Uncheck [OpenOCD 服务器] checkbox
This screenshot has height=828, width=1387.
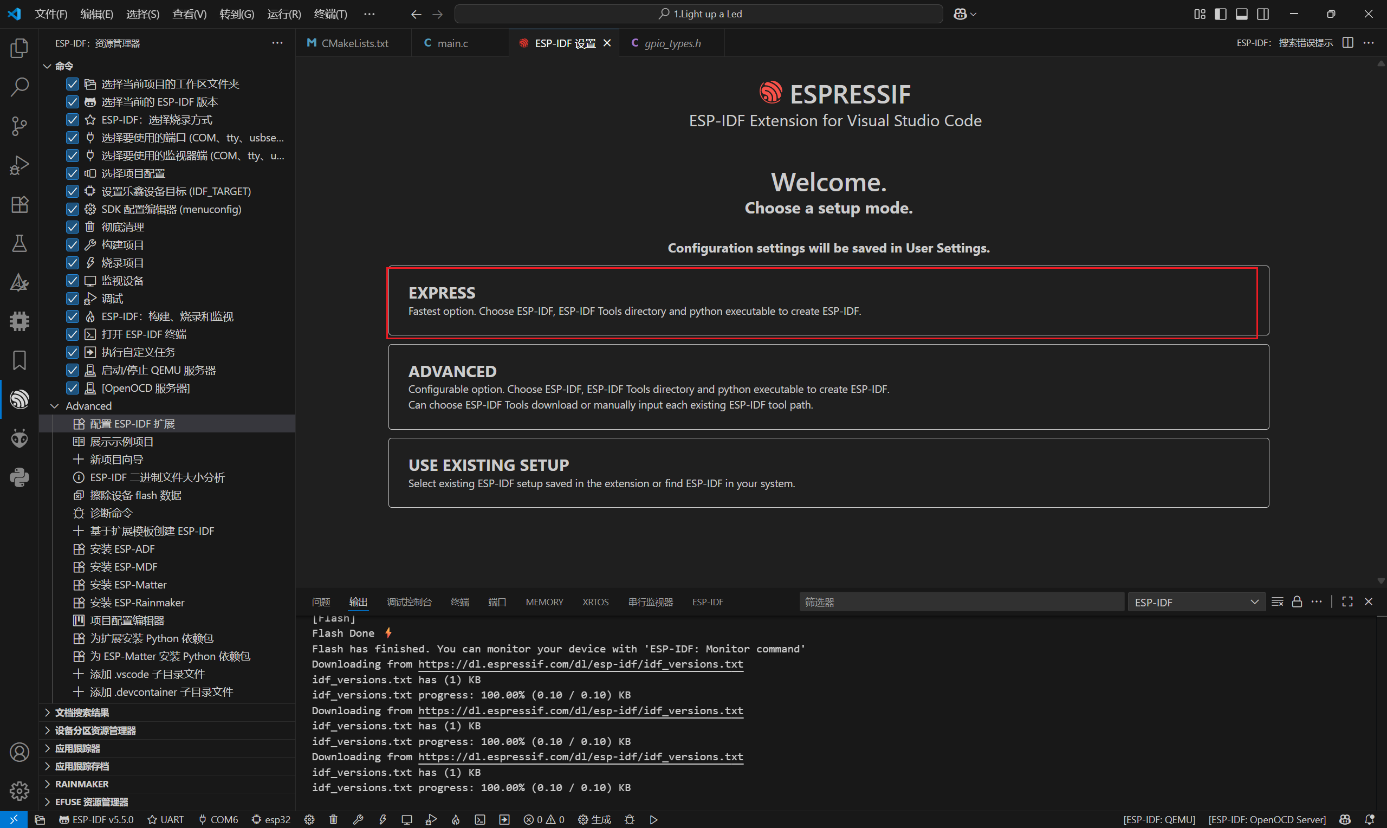coord(73,388)
